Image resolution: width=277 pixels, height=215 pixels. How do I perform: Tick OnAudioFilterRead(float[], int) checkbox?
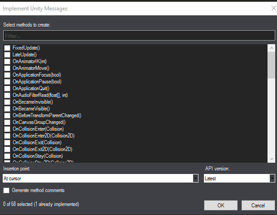[7, 95]
